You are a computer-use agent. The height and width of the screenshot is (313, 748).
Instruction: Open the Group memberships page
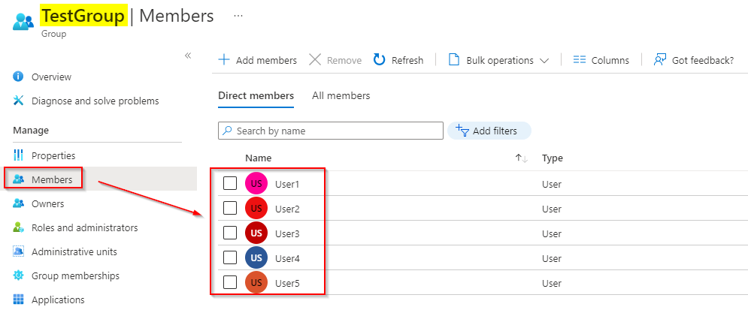75,275
